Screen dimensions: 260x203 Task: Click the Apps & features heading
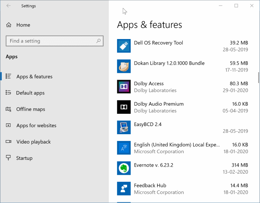pos(149,25)
